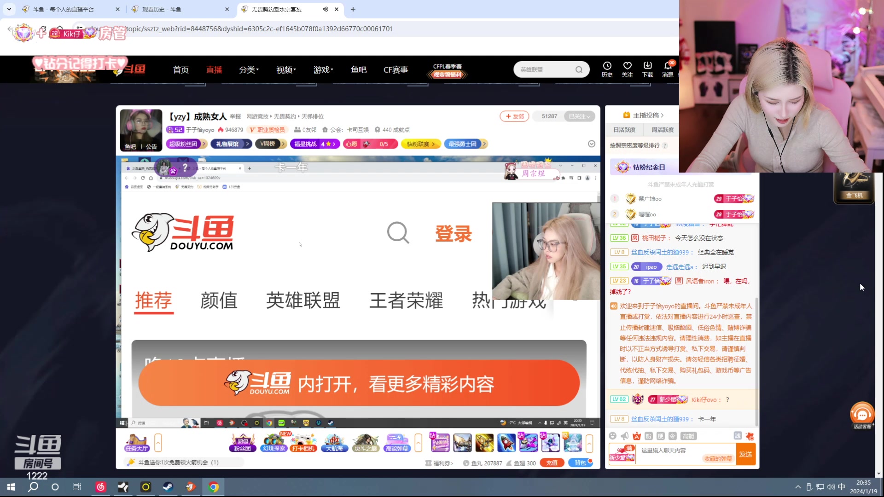Viewport: 884px width, 497px height.
Task: Click the Windows Start button
Action: tap(11, 487)
